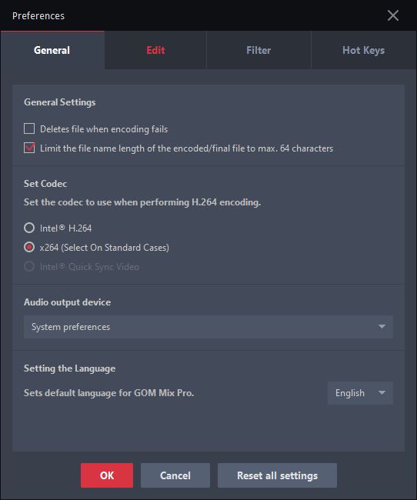Close the Preferences dialog with the X icon
This screenshot has height=500, width=417.
point(392,15)
